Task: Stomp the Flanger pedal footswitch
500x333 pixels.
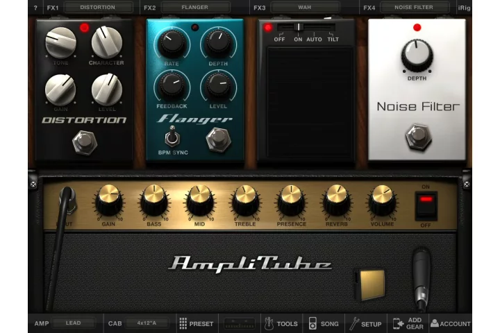Action: pyautogui.click(x=219, y=139)
